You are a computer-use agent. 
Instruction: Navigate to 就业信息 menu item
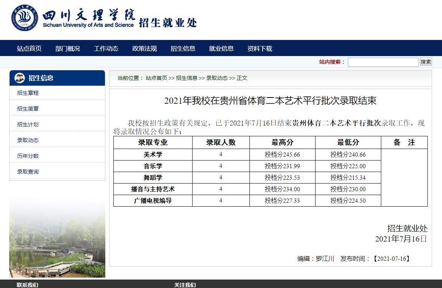click(x=221, y=48)
